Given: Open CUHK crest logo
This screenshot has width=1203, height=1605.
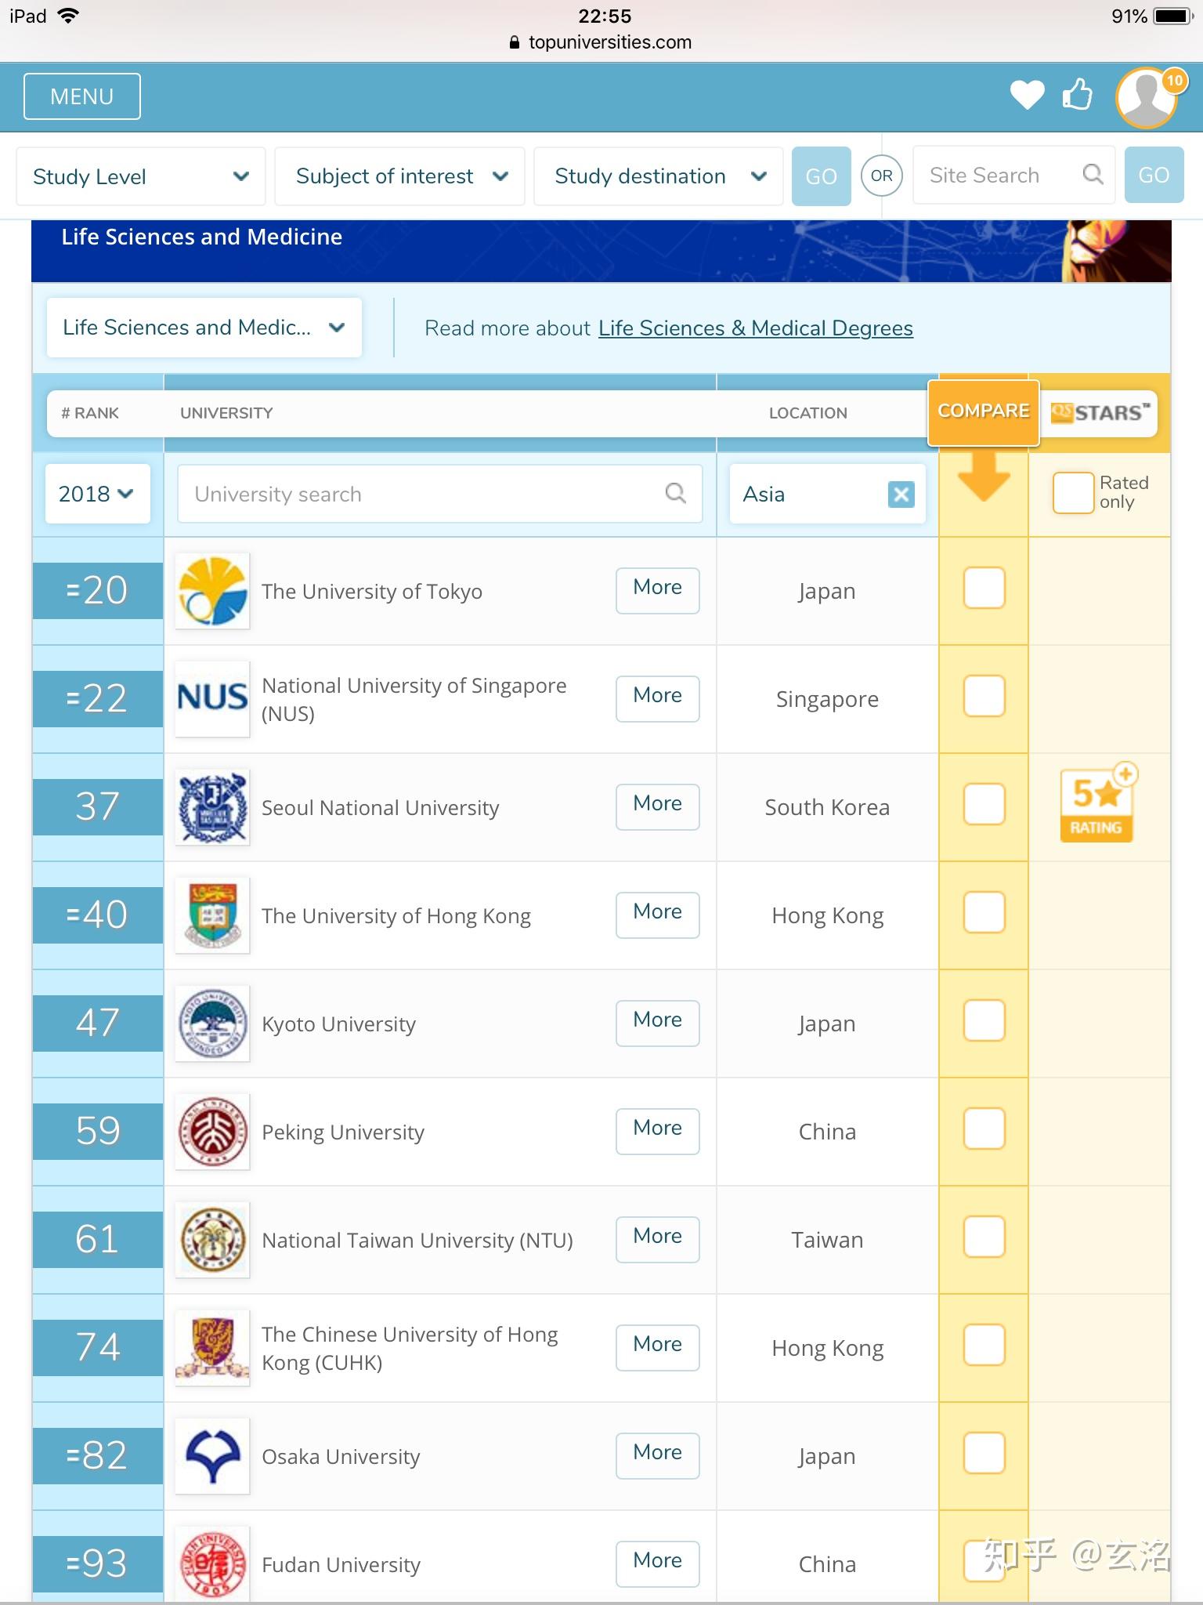Looking at the screenshot, I should (212, 1348).
